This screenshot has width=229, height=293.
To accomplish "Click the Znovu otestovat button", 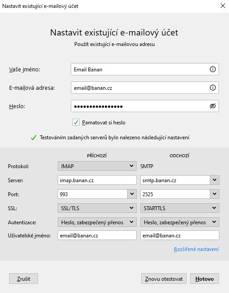I will click(164, 279).
